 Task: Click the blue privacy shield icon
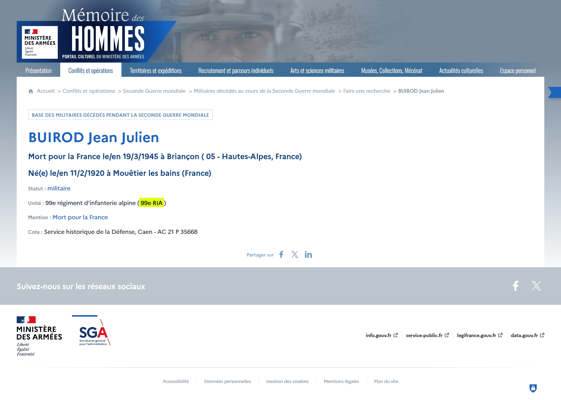[533, 388]
